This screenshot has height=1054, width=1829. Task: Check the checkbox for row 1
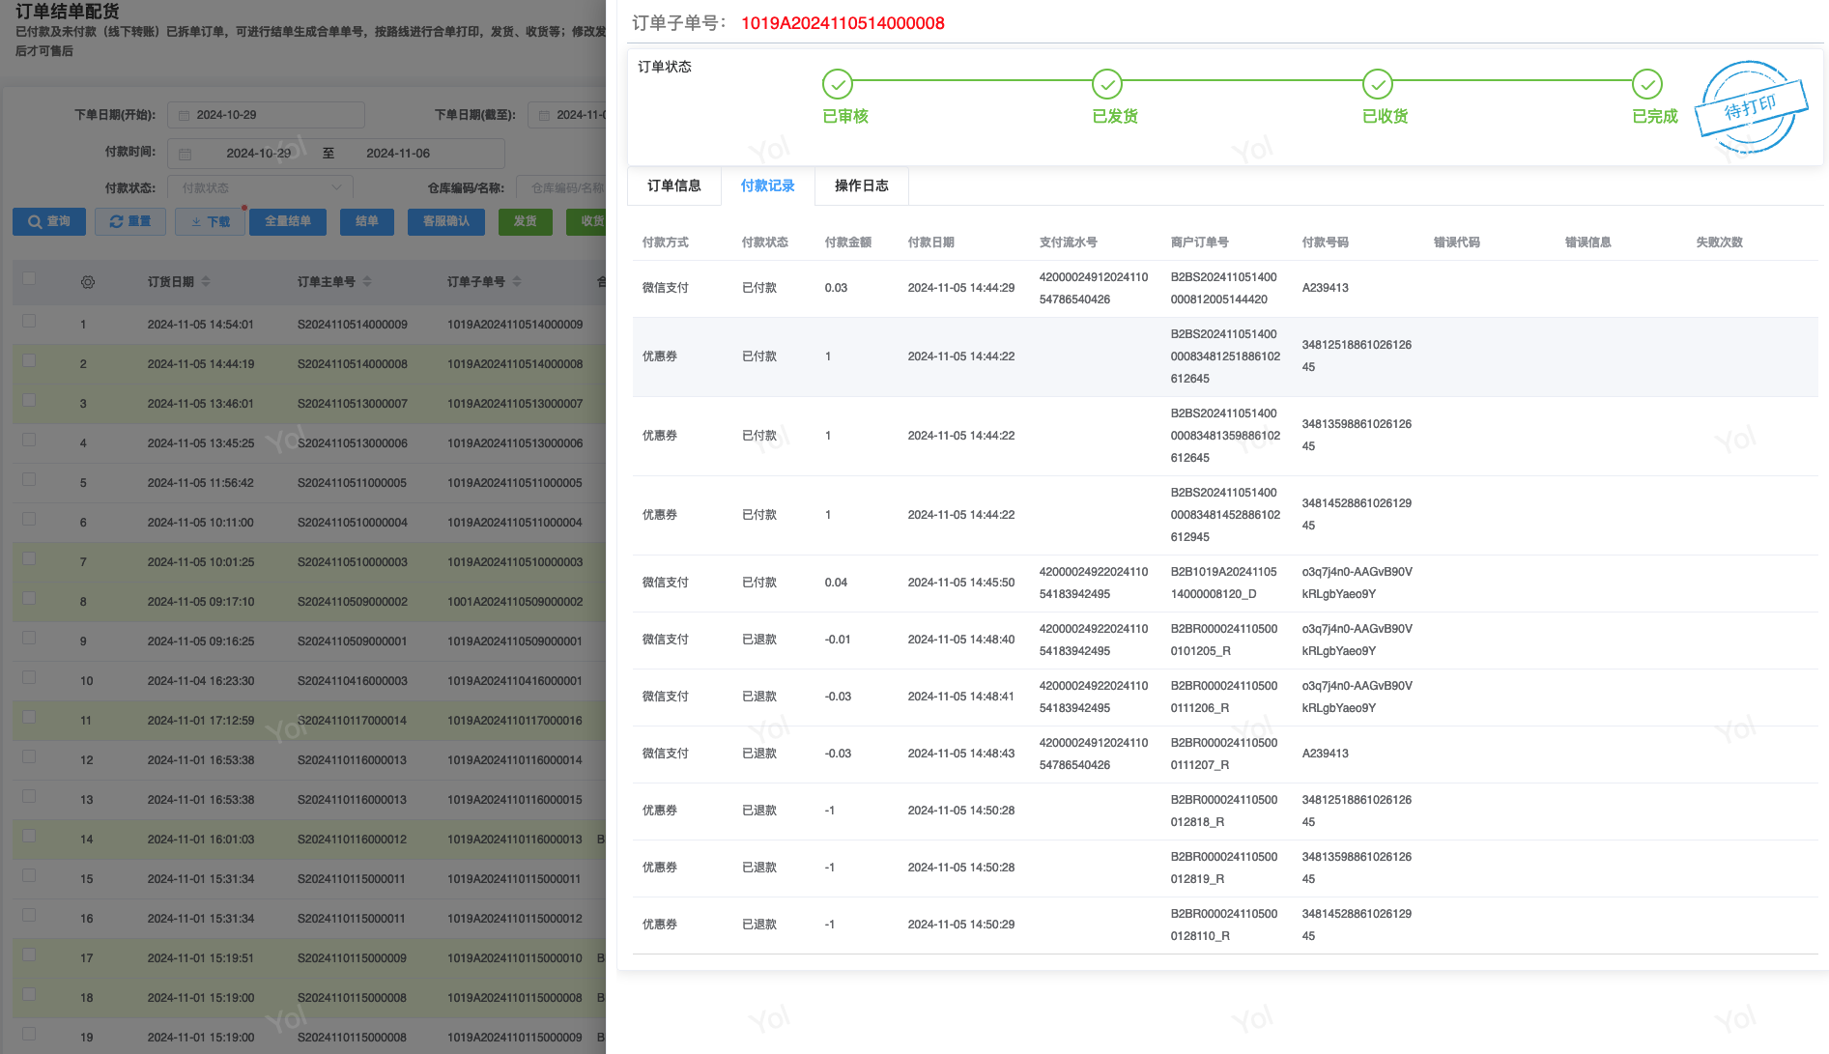pyautogui.click(x=29, y=322)
